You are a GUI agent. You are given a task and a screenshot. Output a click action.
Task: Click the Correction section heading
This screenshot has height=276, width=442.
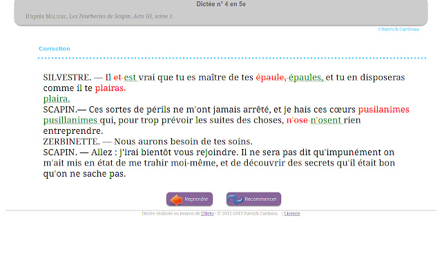[x=54, y=49]
